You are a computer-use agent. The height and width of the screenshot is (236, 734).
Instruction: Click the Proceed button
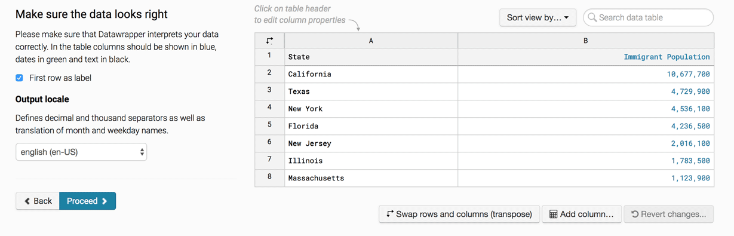[x=87, y=201]
